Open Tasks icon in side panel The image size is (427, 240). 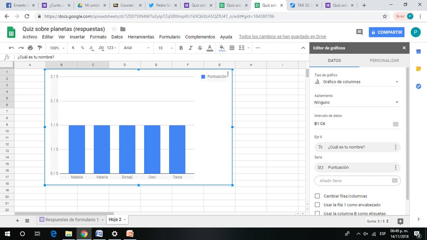pyautogui.click(x=419, y=86)
